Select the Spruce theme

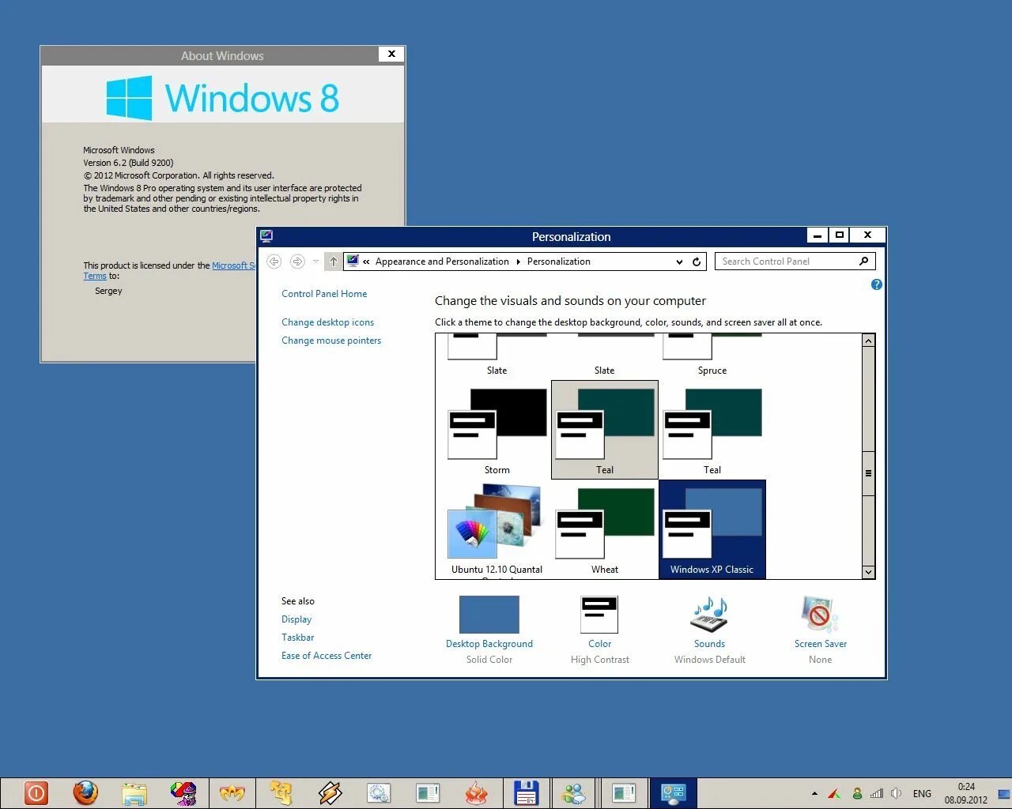pos(712,354)
